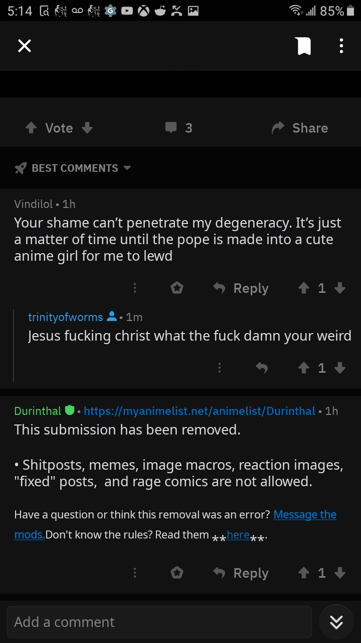This screenshot has height=643, width=361.
Task: Downvote the post with the arrow icon
Action: [87, 128]
